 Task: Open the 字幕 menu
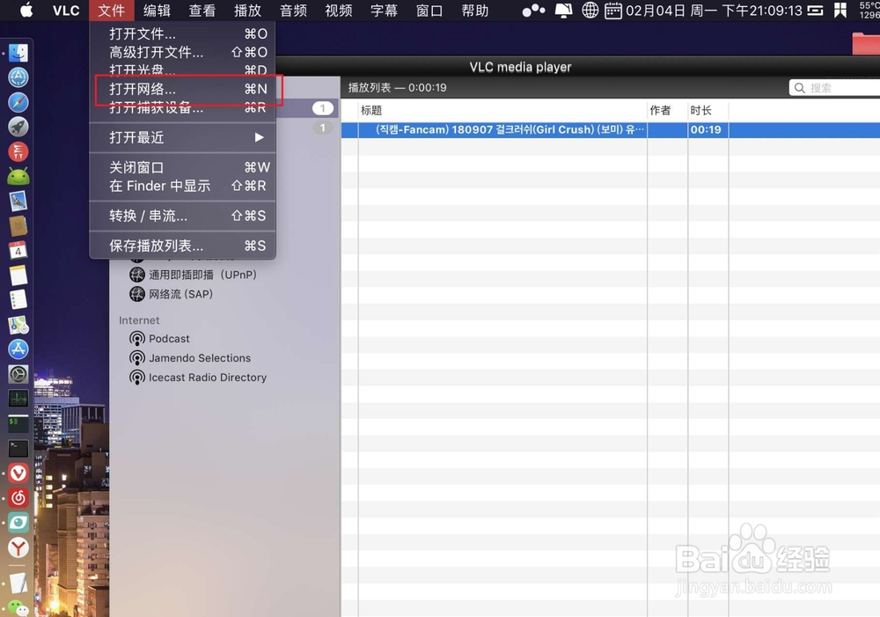pos(384,11)
